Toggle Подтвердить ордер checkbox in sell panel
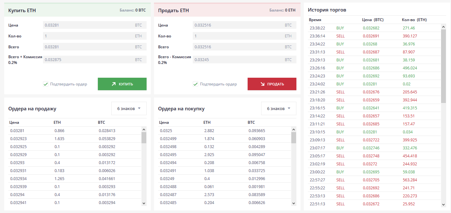 [x=195, y=84]
